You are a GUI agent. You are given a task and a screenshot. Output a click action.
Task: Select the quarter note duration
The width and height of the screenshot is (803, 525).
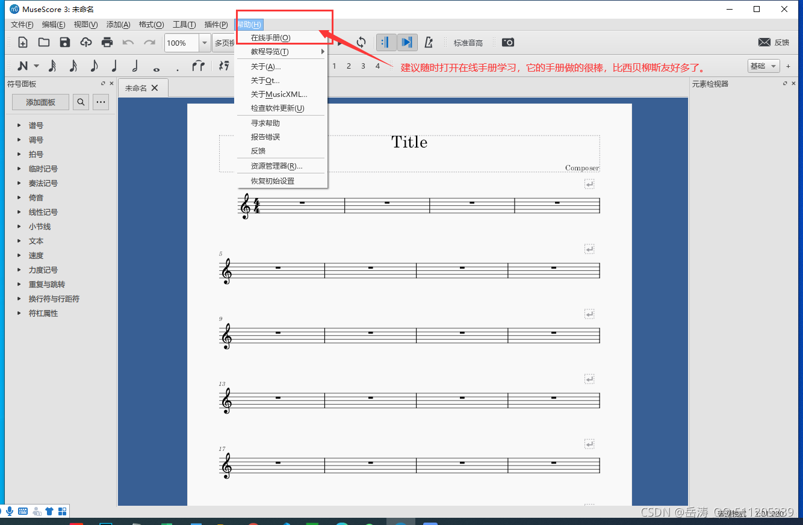click(114, 66)
